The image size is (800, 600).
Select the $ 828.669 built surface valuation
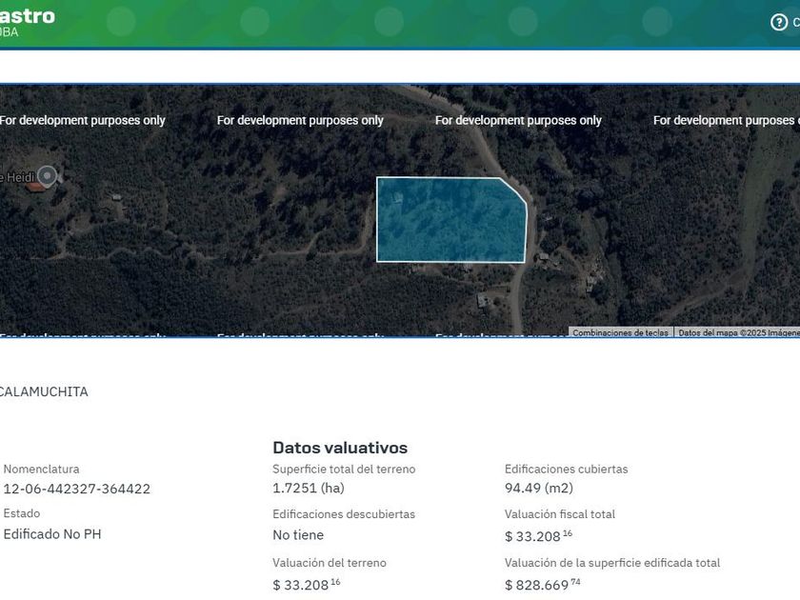coord(542,584)
